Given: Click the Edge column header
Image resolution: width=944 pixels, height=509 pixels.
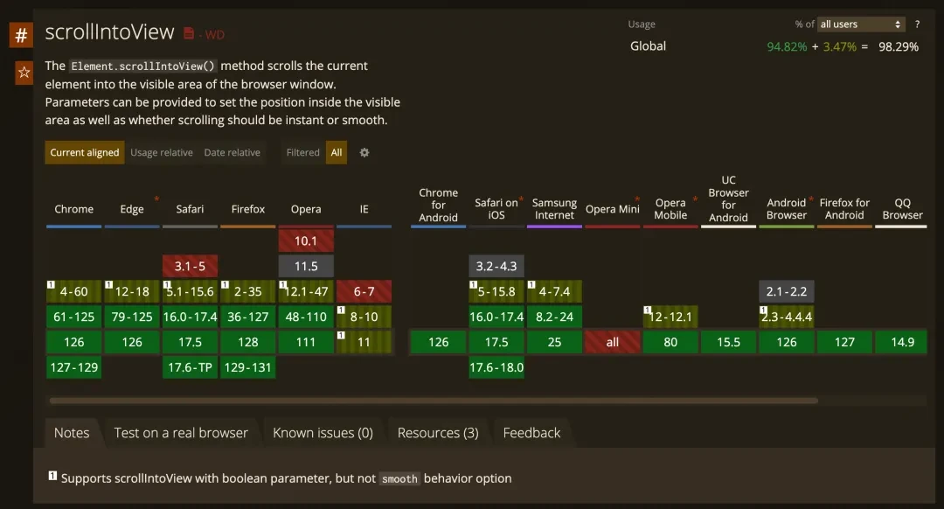Looking at the screenshot, I should click(x=132, y=209).
